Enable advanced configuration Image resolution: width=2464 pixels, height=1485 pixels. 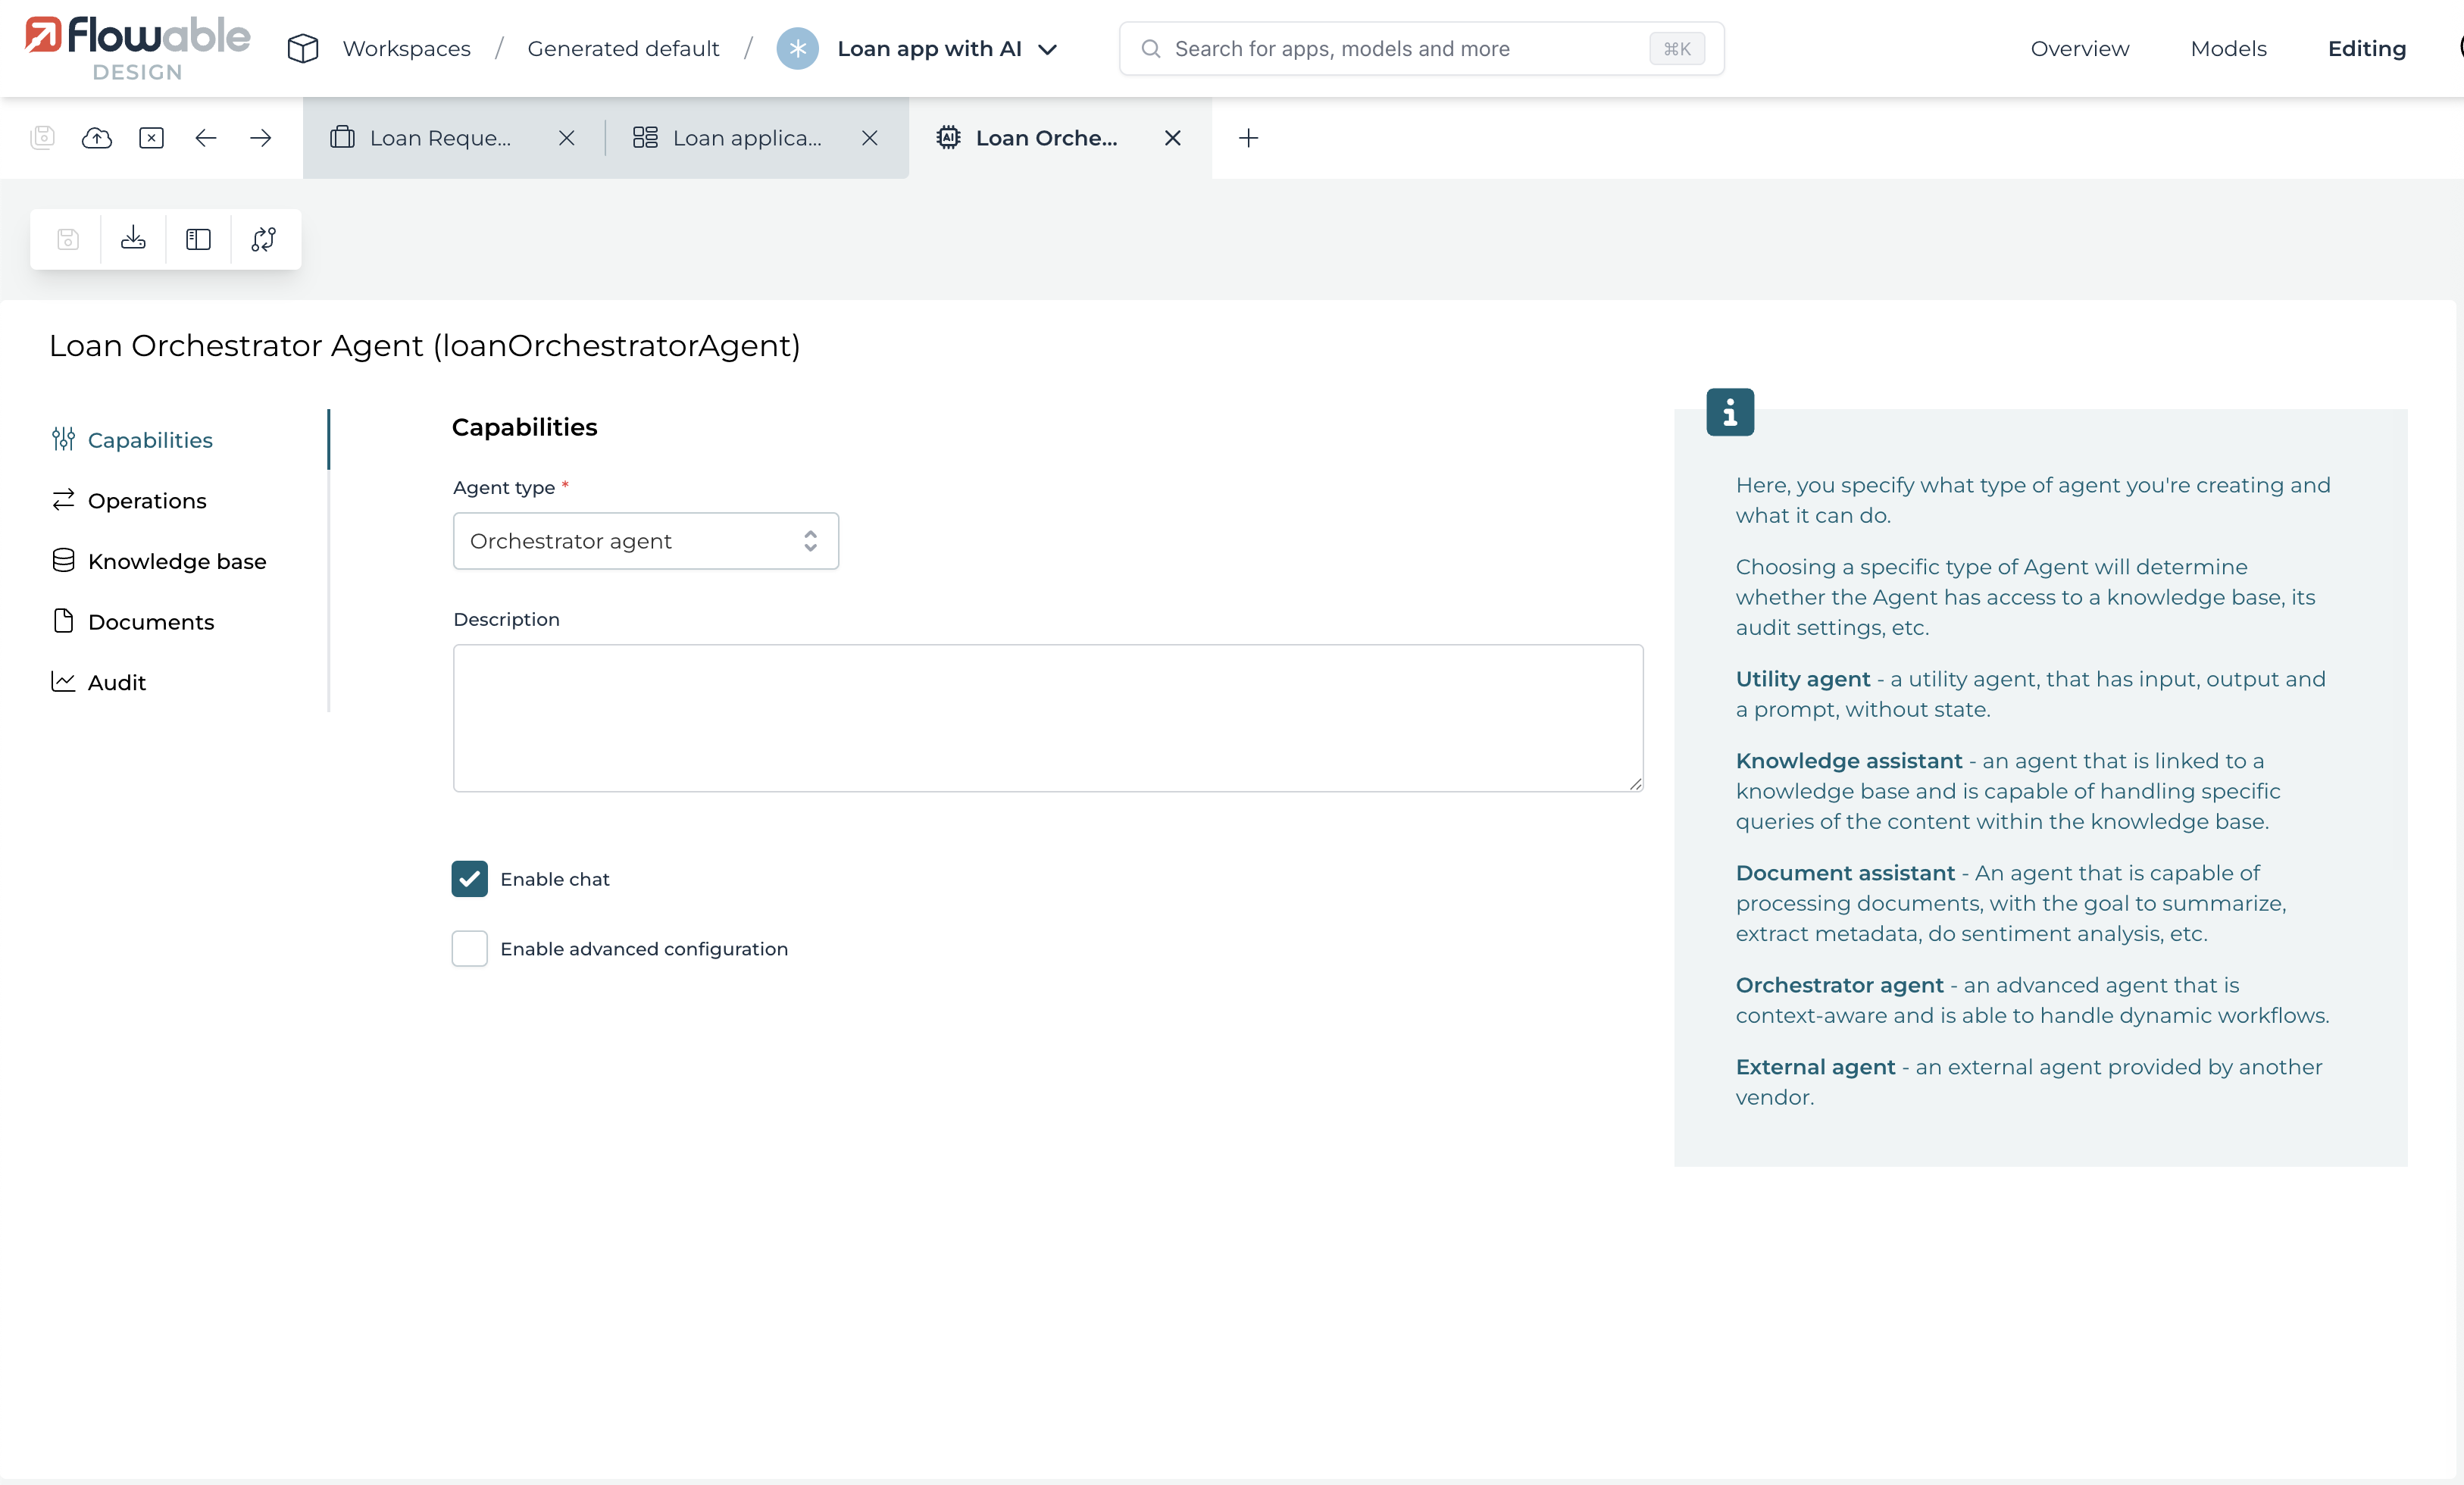tap(468, 949)
